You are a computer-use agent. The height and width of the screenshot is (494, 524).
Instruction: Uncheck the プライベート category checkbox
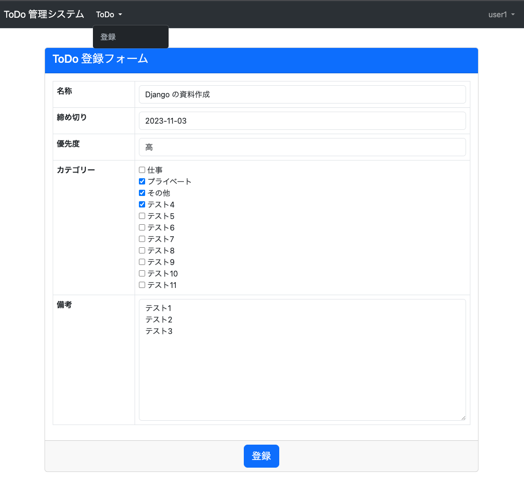coord(142,181)
